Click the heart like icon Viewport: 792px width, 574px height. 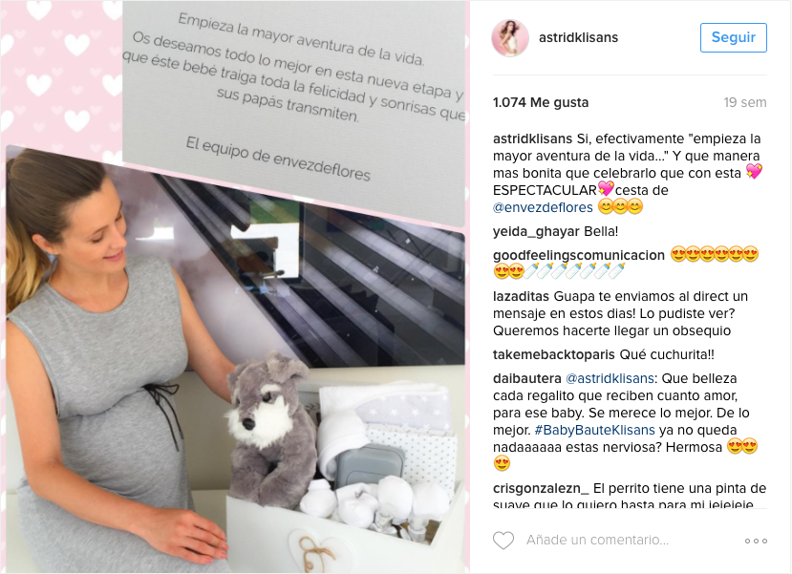click(x=503, y=541)
